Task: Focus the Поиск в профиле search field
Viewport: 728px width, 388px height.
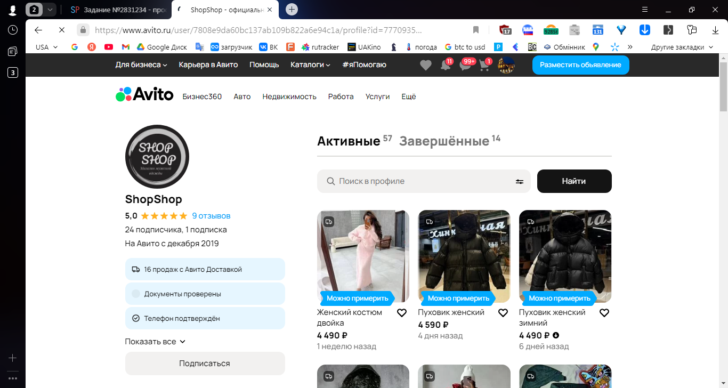Action: pyautogui.click(x=424, y=181)
